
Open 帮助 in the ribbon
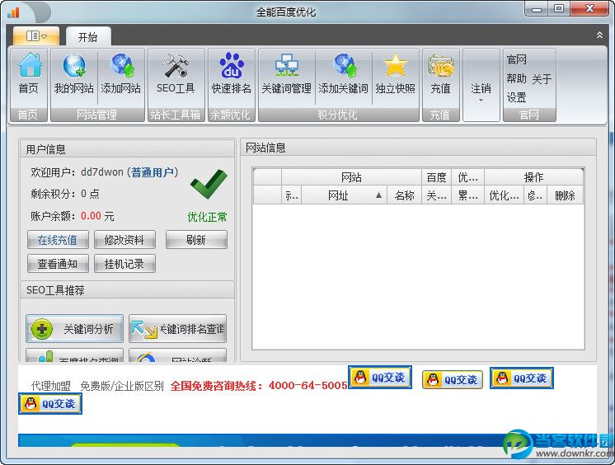(x=516, y=79)
